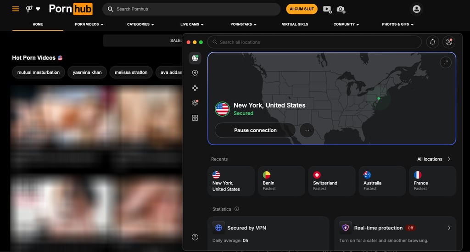The image size is (470, 252).
Task: Click the Search Pornhub input field
Action: tap(191, 9)
